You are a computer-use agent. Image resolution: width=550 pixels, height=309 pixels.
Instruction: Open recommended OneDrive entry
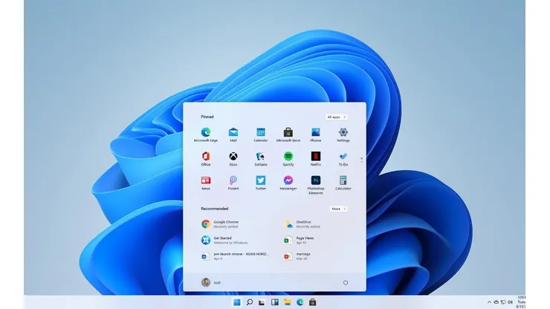302,224
